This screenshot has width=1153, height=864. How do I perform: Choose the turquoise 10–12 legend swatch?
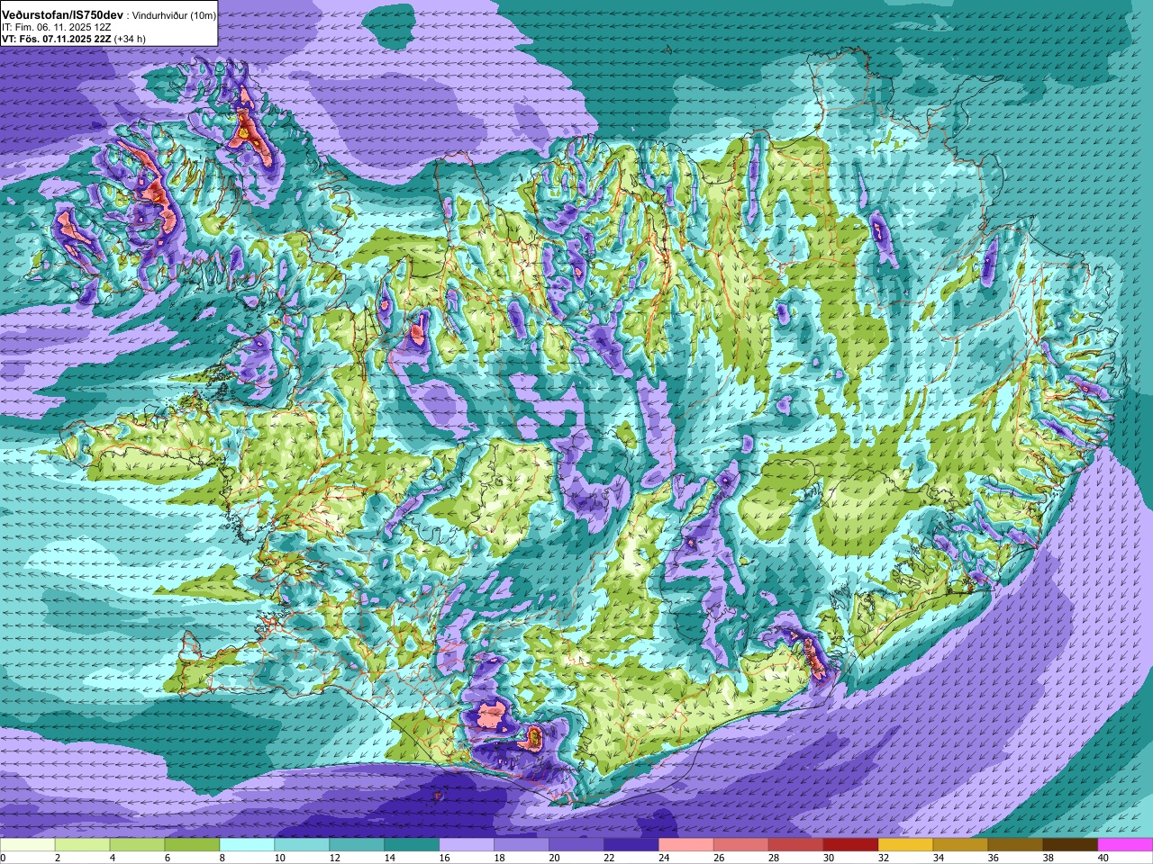pyautogui.click(x=303, y=846)
